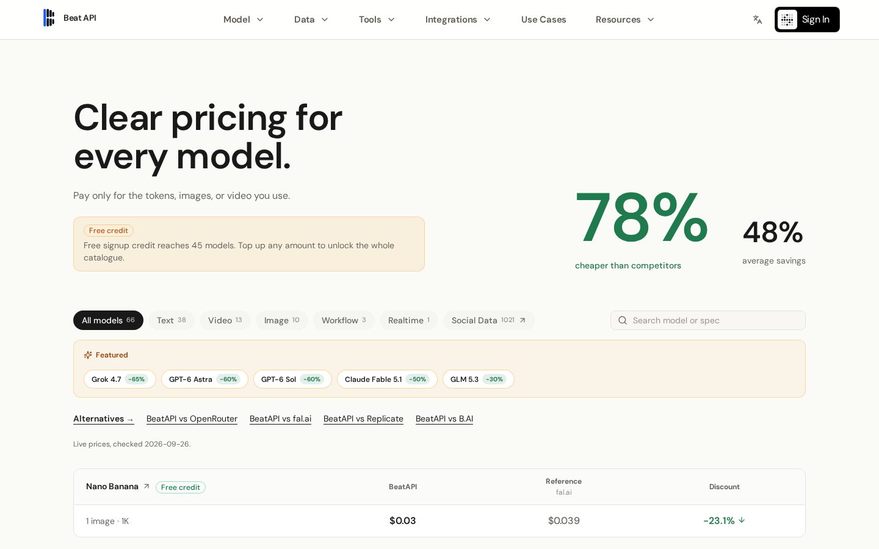The image size is (879, 549).
Task: Click the Social Data external arrow icon
Action: pos(523,320)
